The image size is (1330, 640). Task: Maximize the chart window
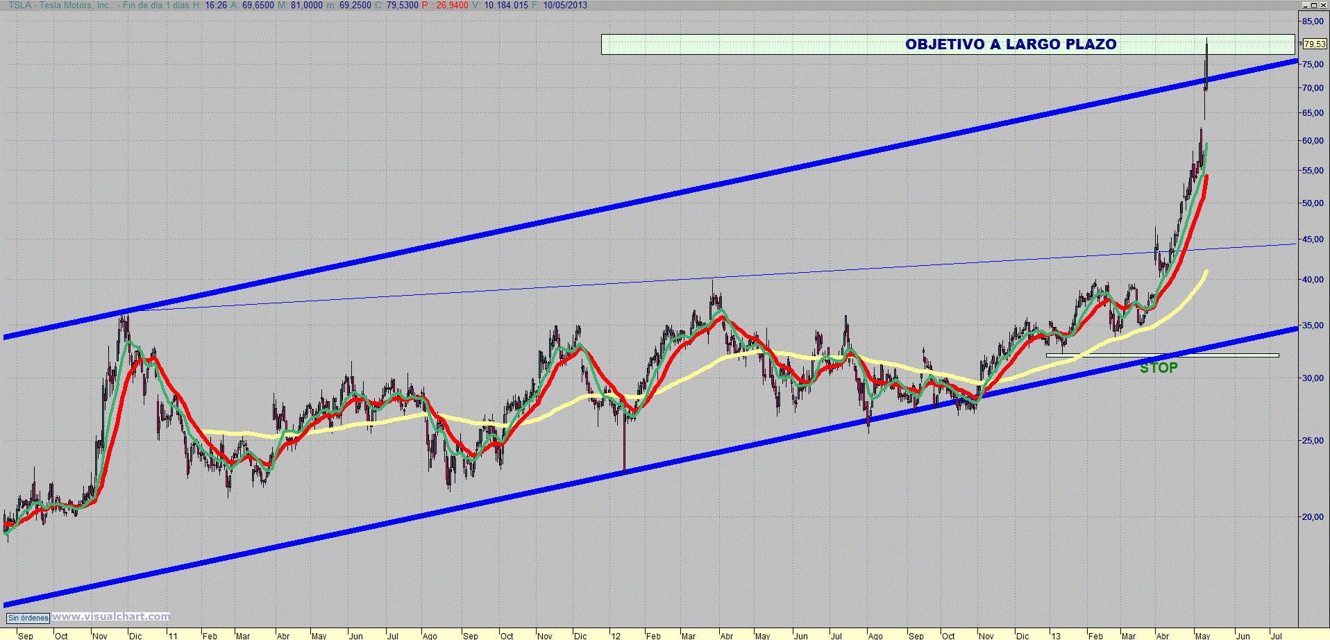tap(1313, 5)
